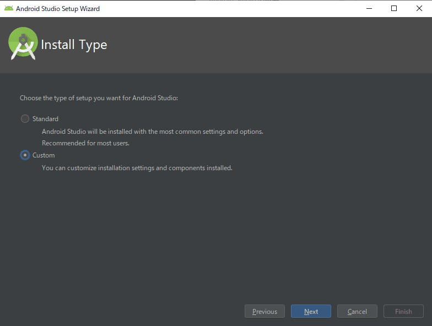Cancel the setup wizard
The width and height of the screenshot is (432, 326).
[357, 311]
